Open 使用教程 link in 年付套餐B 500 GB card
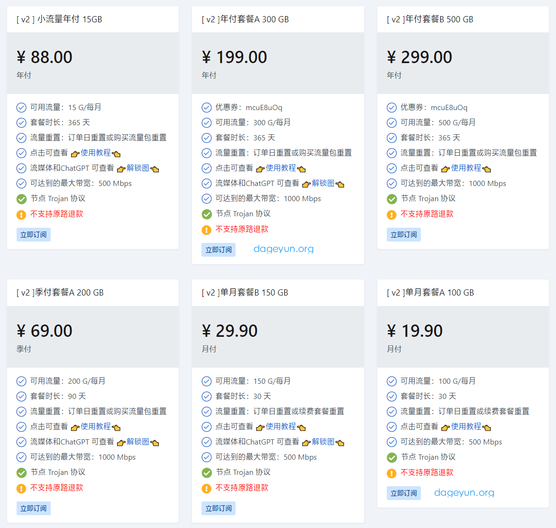This screenshot has width=556, height=528. click(x=466, y=168)
